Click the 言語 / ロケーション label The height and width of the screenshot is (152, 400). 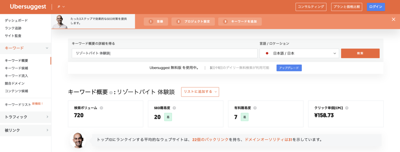coord(274,44)
